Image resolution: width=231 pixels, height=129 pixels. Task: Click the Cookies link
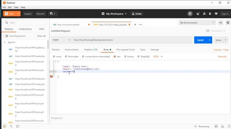(217, 50)
